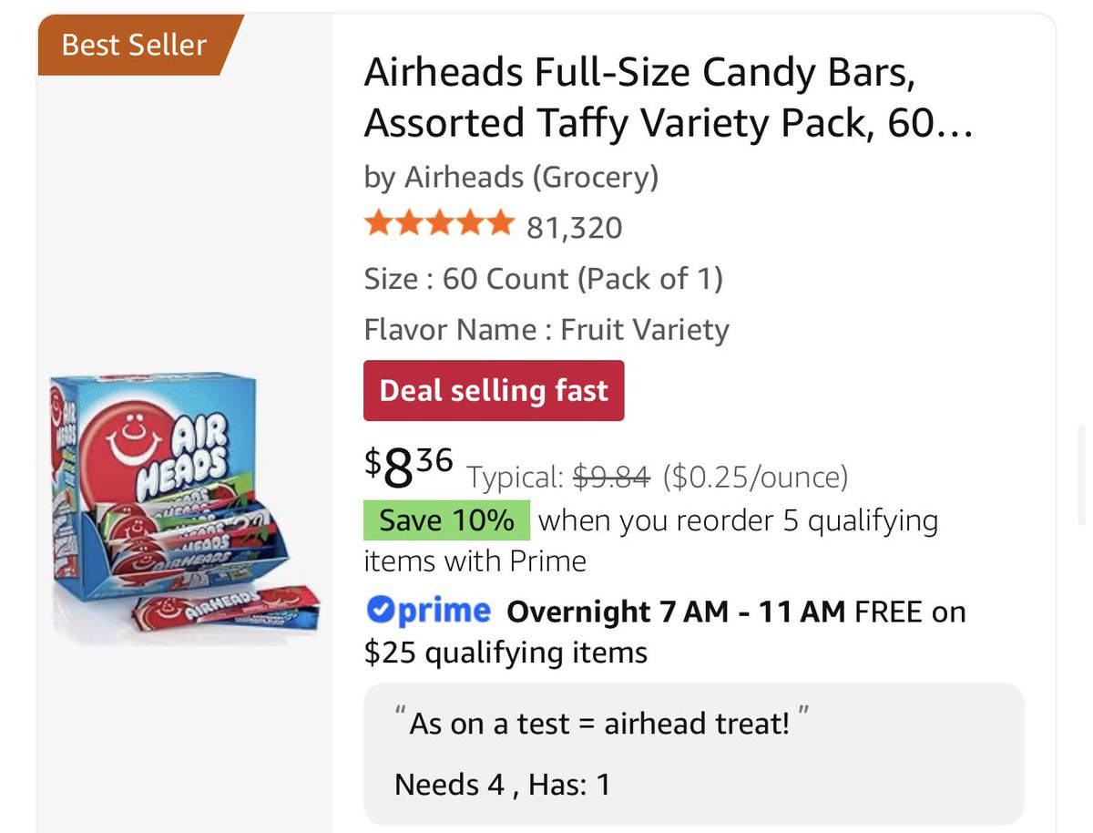Select the Flavor Name Fruit Variety text
Image resolution: width=1093 pixels, height=833 pixels.
coord(546,329)
